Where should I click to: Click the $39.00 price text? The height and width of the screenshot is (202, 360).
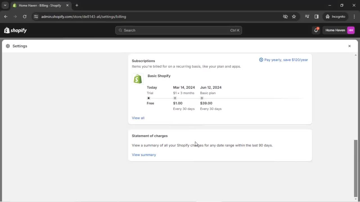click(x=206, y=103)
